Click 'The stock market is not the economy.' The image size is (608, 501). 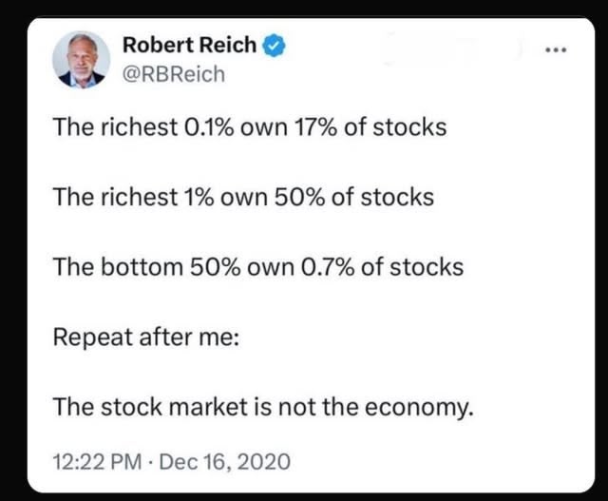(x=263, y=408)
